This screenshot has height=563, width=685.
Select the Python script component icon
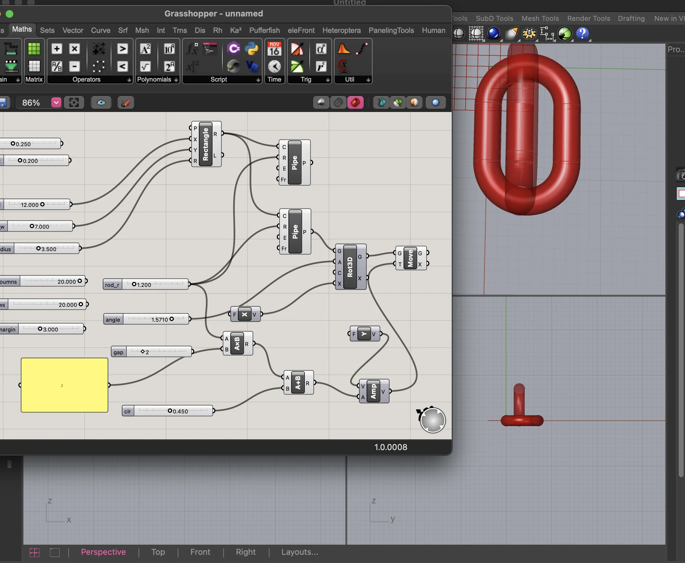[x=251, y=49]
